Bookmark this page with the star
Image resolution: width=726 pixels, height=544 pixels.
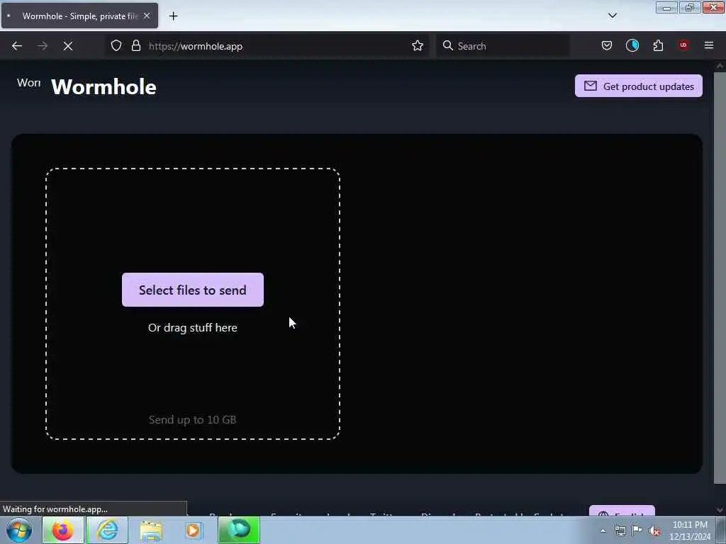pos(418,45)
